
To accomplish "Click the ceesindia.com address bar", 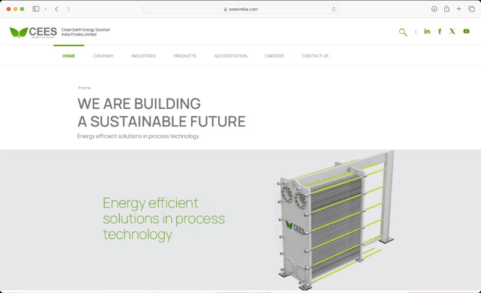I will [x=240, y=9].
